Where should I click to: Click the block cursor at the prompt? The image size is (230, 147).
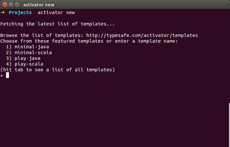coord(7,75)
